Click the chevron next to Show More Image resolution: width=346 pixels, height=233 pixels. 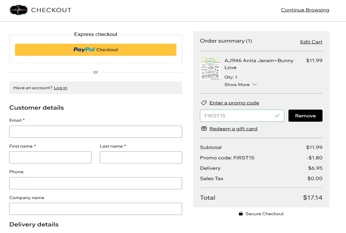click(x=254, y=85)
